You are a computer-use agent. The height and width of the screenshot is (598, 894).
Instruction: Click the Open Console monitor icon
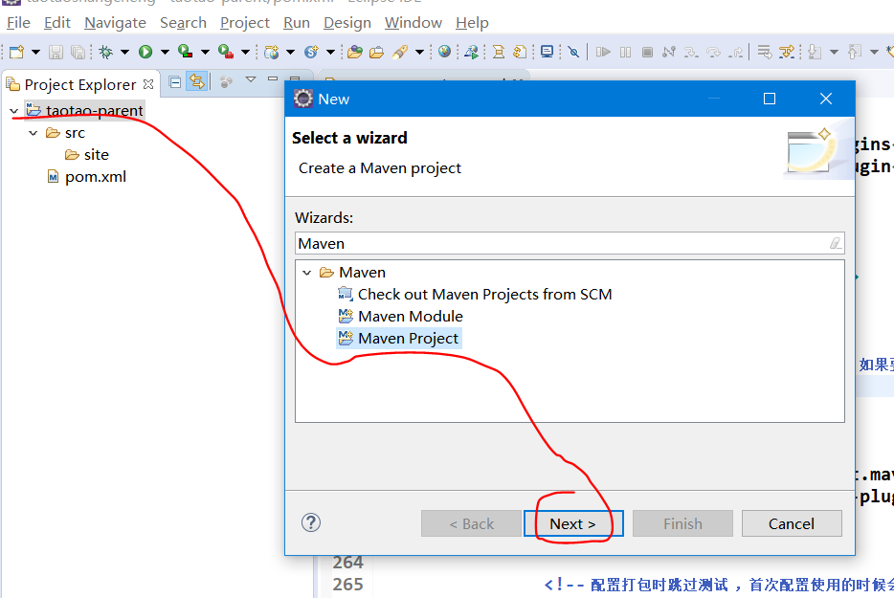tap(547, 52)
